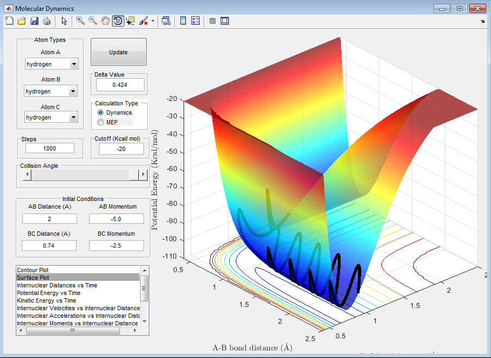Click the Update button

118,52
